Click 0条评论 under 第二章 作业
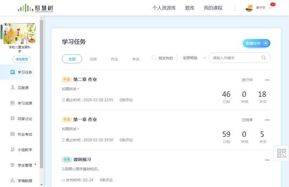 (126, 100)
